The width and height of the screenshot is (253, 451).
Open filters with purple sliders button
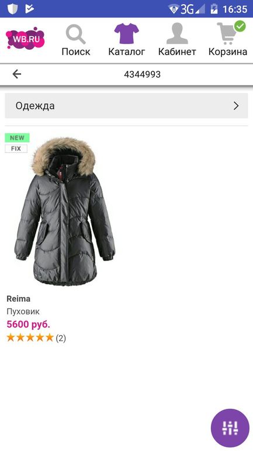[x=230, y=428]
